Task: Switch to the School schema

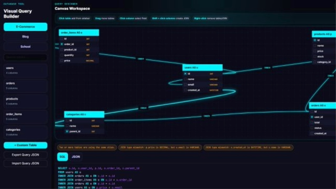Action: tap(25, 47)
